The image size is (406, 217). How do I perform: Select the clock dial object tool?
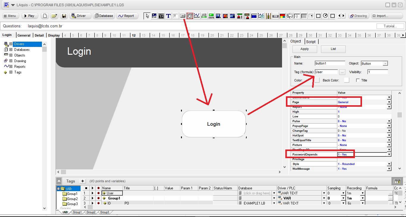pyautogui.click(x=325, y=16)
